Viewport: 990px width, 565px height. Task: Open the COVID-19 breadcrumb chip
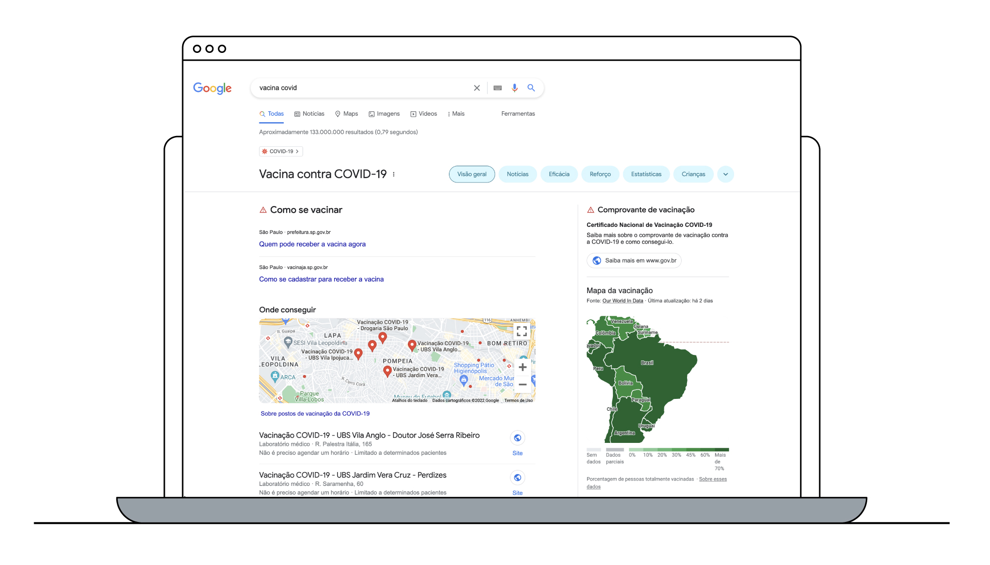[281, 151]
